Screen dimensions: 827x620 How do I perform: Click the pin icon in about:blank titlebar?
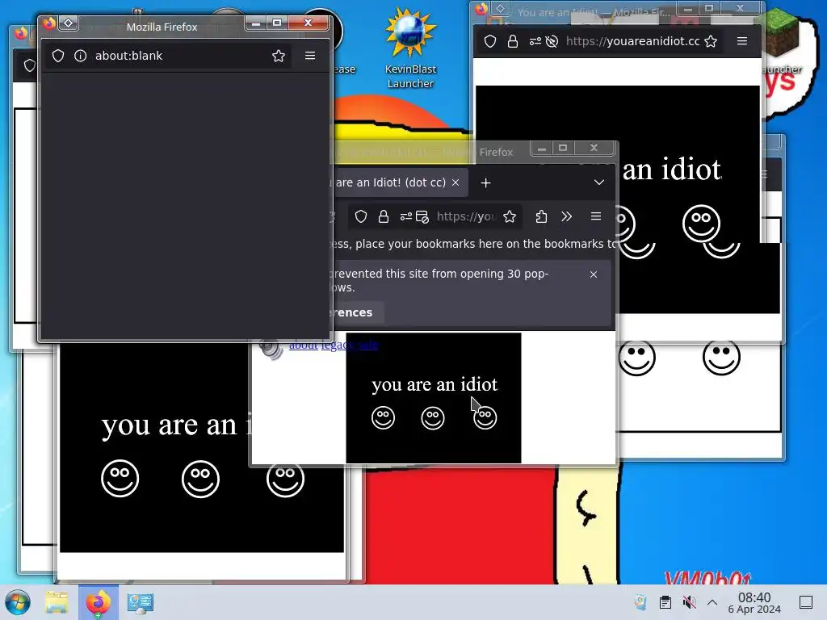68,23
